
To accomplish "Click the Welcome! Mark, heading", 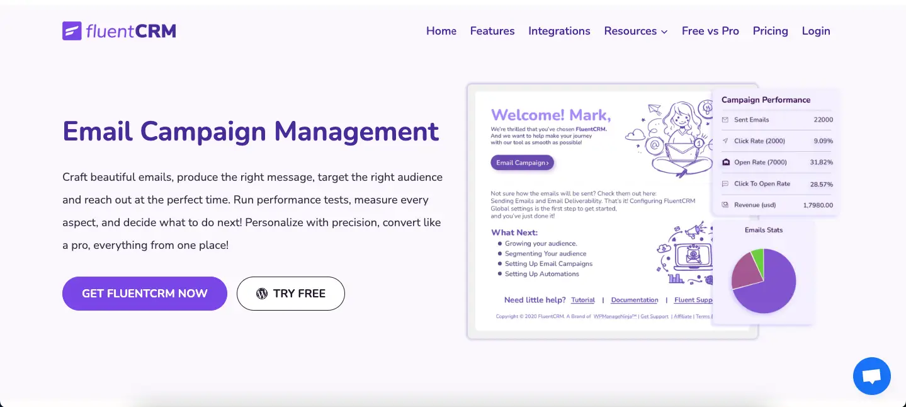I will coord(551,115).
